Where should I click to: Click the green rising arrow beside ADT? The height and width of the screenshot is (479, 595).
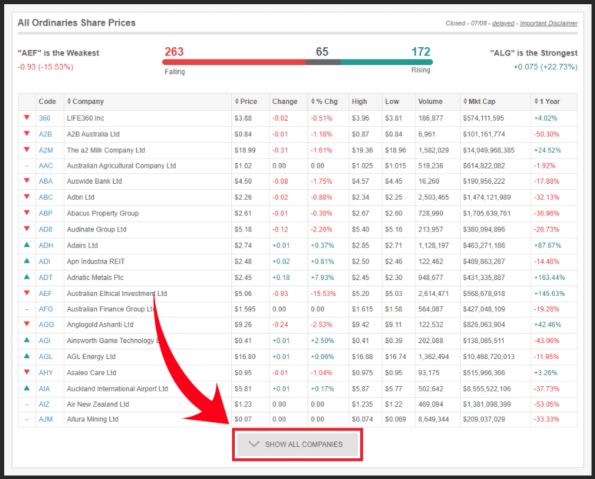pyautogui.click(x=26, y=277)
